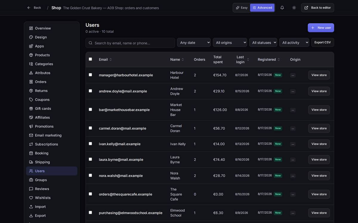Click the Promotions megaphone icon
Viewport: 358px width, 223px height.
tap(31, 126)
